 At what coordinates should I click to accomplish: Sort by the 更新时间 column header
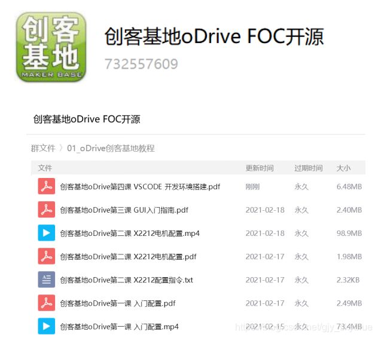click(x=260, y=168)
